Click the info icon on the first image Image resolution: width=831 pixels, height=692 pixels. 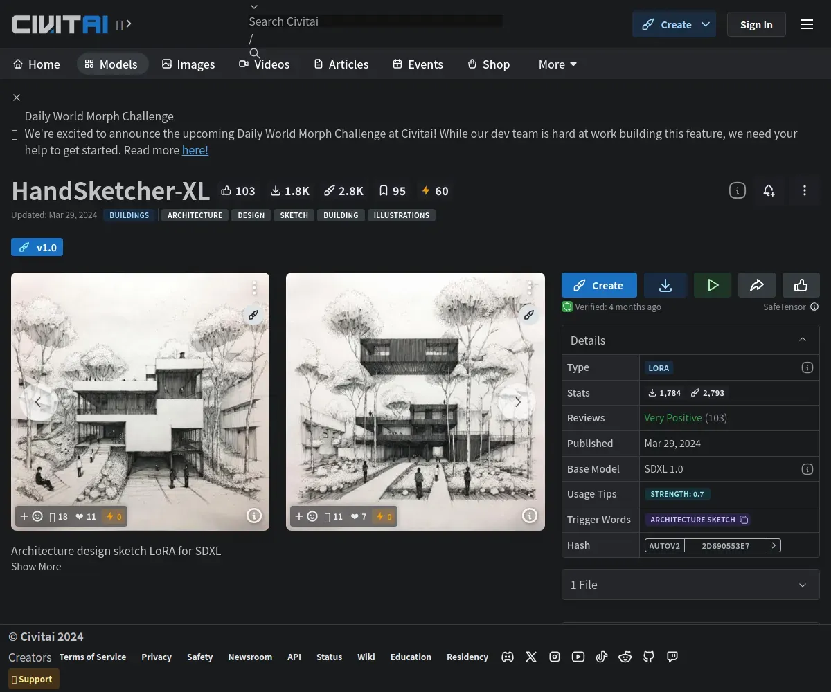[x=254, y=516]
